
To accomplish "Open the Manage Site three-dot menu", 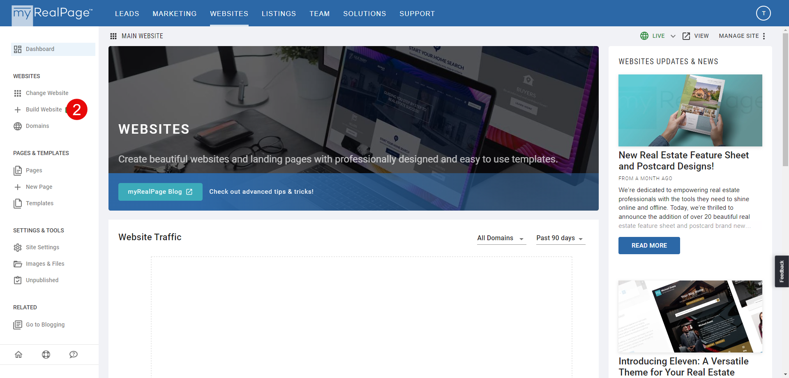I will (764, 36).
